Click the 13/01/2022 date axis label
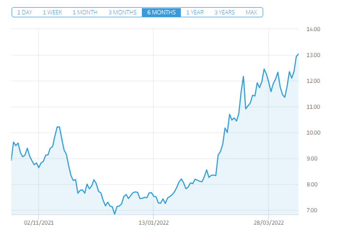342x229 pixels. (154, 222)
